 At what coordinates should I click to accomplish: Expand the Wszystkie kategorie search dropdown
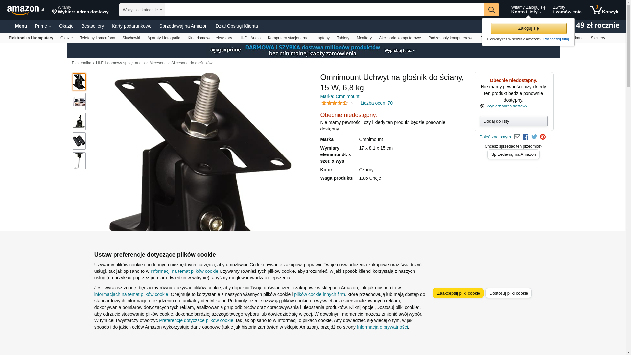[x=142, y=10]
